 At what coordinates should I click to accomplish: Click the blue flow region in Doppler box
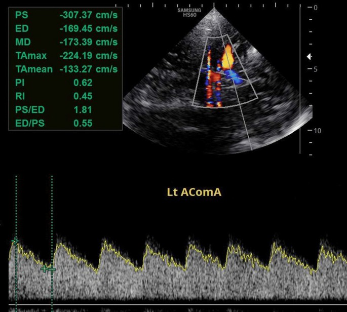pyautogui.click(x=236, y=77)
